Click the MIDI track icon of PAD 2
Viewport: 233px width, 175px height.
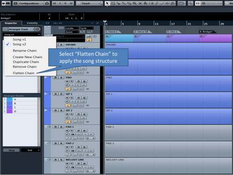click(x=46, y=143)
